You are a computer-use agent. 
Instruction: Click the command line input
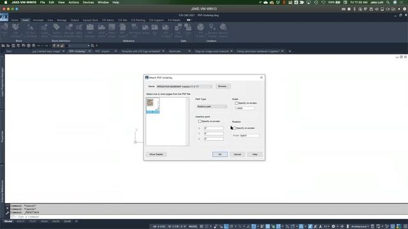click(x=208, y=216)
